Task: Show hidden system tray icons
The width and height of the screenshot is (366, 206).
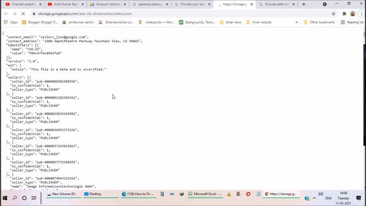Action: point(314,198)
